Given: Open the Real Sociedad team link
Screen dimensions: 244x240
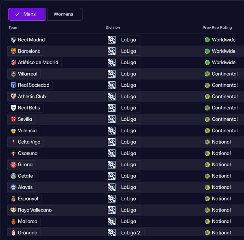Looking at the screenshot, I should coord(33,85).
